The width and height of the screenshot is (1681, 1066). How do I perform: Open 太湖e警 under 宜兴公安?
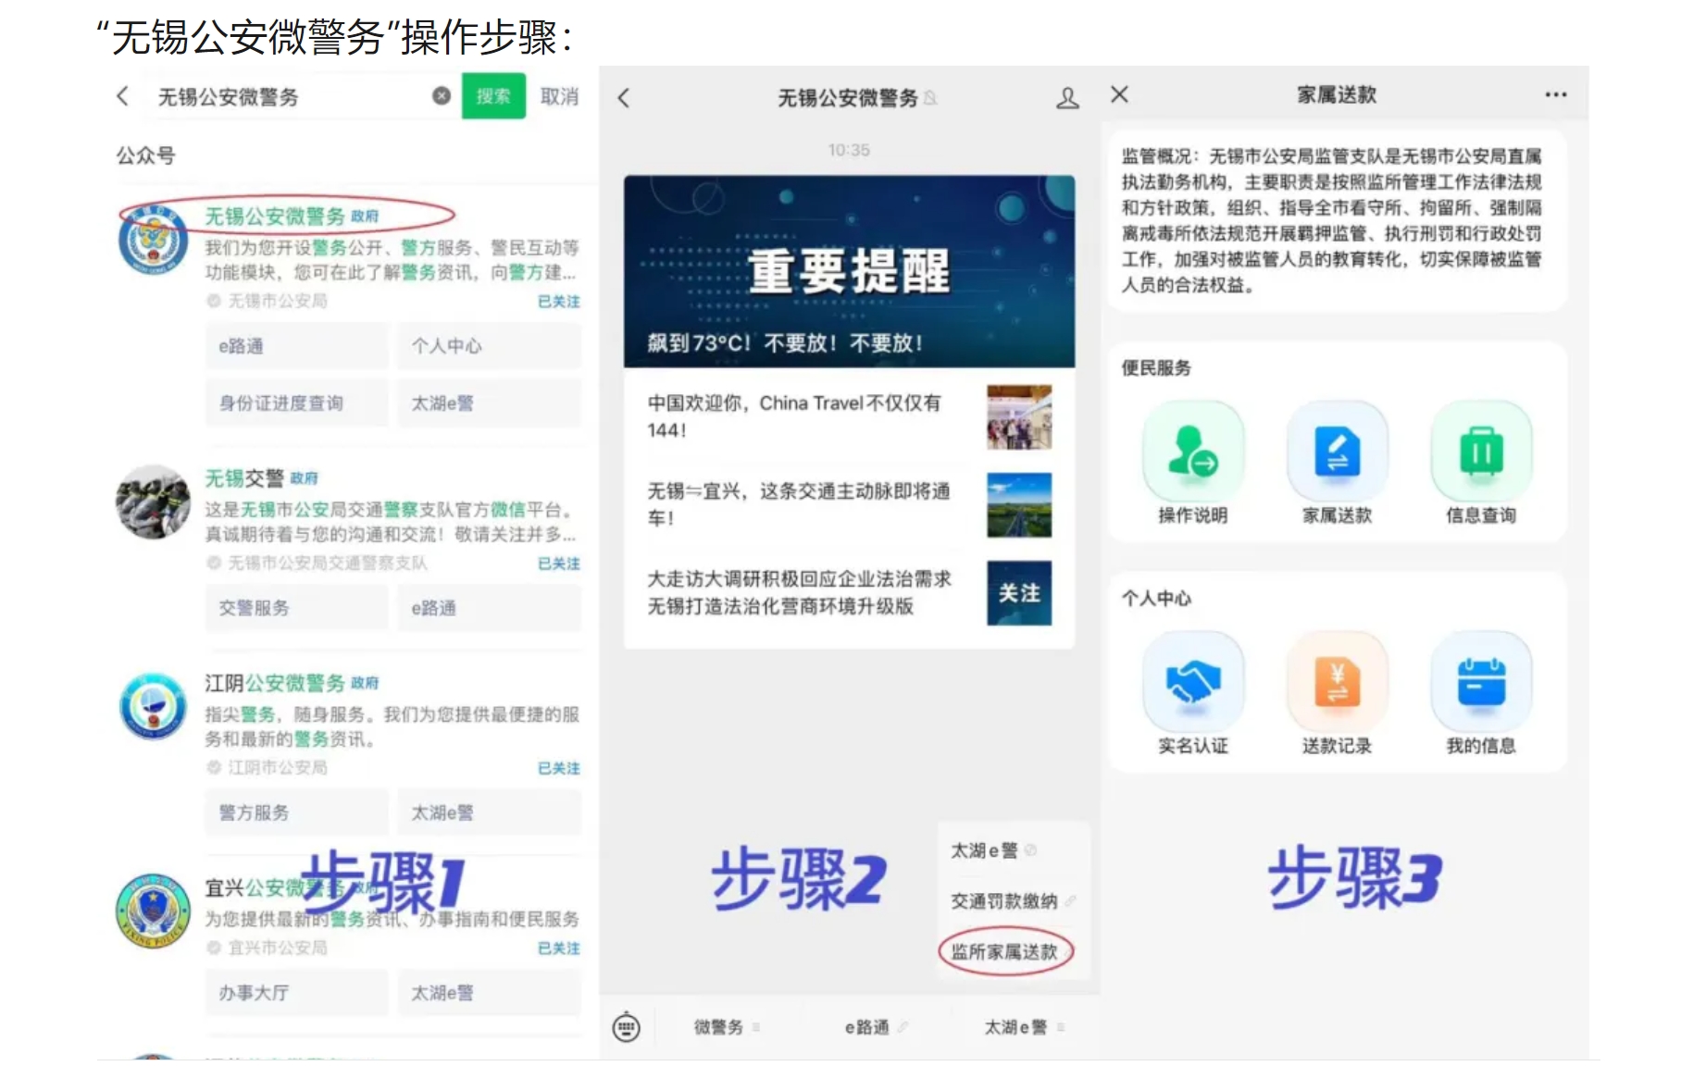pyautogui.click(x=490, y=993)
